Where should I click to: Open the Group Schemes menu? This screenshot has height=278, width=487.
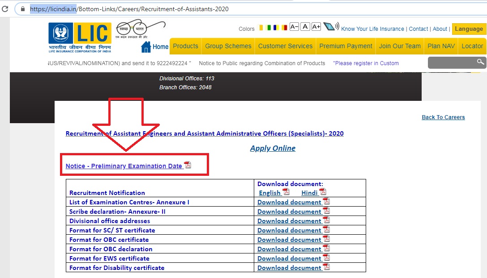tap(228, 46)
